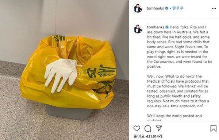Open bold tomhanks username in caption
The image size is (219, 140).
(x=155, y=27)
